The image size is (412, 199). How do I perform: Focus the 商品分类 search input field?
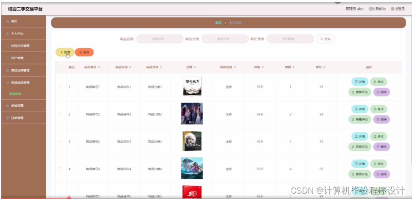pyautogui.click(x=225, y=39)
